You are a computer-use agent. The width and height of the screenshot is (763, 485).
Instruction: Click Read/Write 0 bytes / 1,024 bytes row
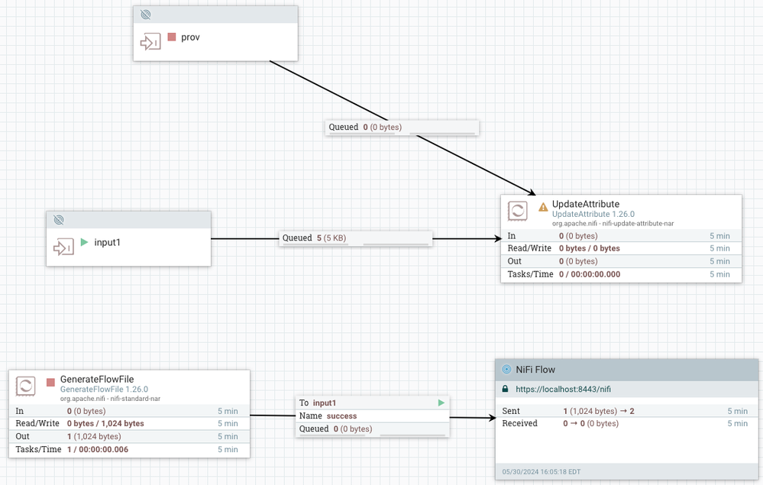pyautogui.click(x=129, y=424)
